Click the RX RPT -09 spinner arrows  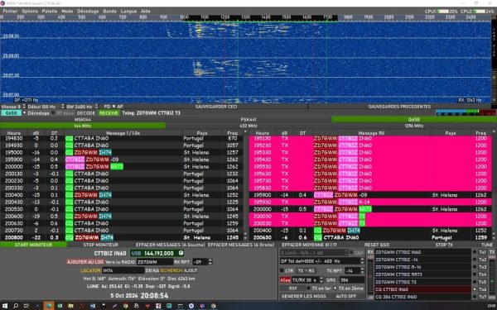coord(210,262)
